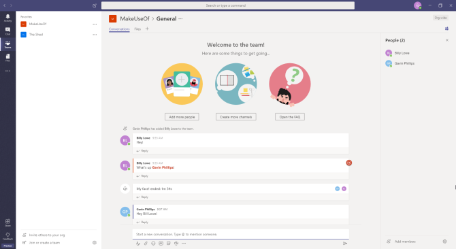
Task: Close the People panel
Action: [x=447, y=40]
